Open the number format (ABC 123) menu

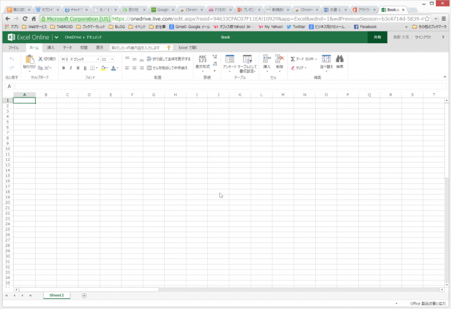(202, 63)
